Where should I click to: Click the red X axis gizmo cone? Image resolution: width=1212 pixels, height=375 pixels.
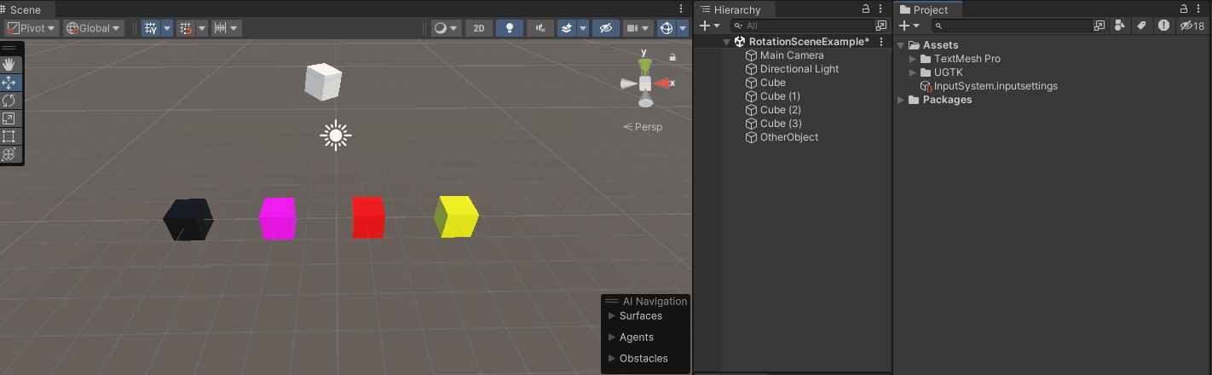[662, 83]
